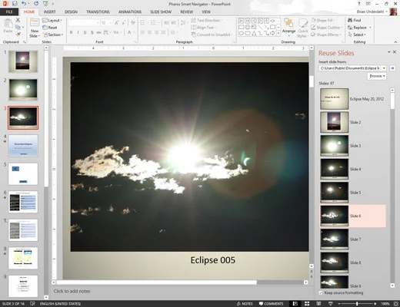Collapse the ribbon with the chevron arrow
Viewport: 400px width, 307px height.
click(x=395, y=41)
